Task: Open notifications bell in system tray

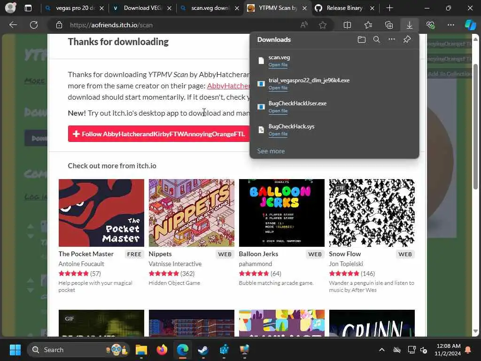Action: click(468, 350)
